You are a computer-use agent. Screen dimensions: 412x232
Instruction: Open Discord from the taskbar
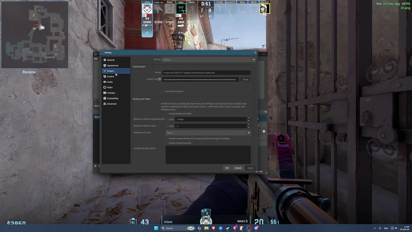(256, 228)
